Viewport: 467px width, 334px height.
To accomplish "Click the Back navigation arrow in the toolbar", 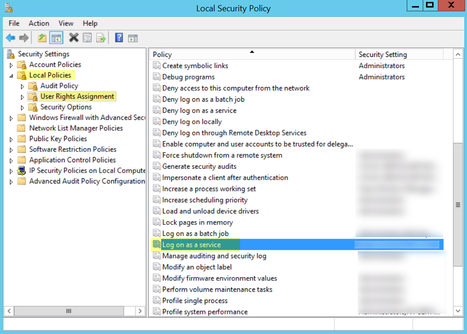I will [11, 38].
